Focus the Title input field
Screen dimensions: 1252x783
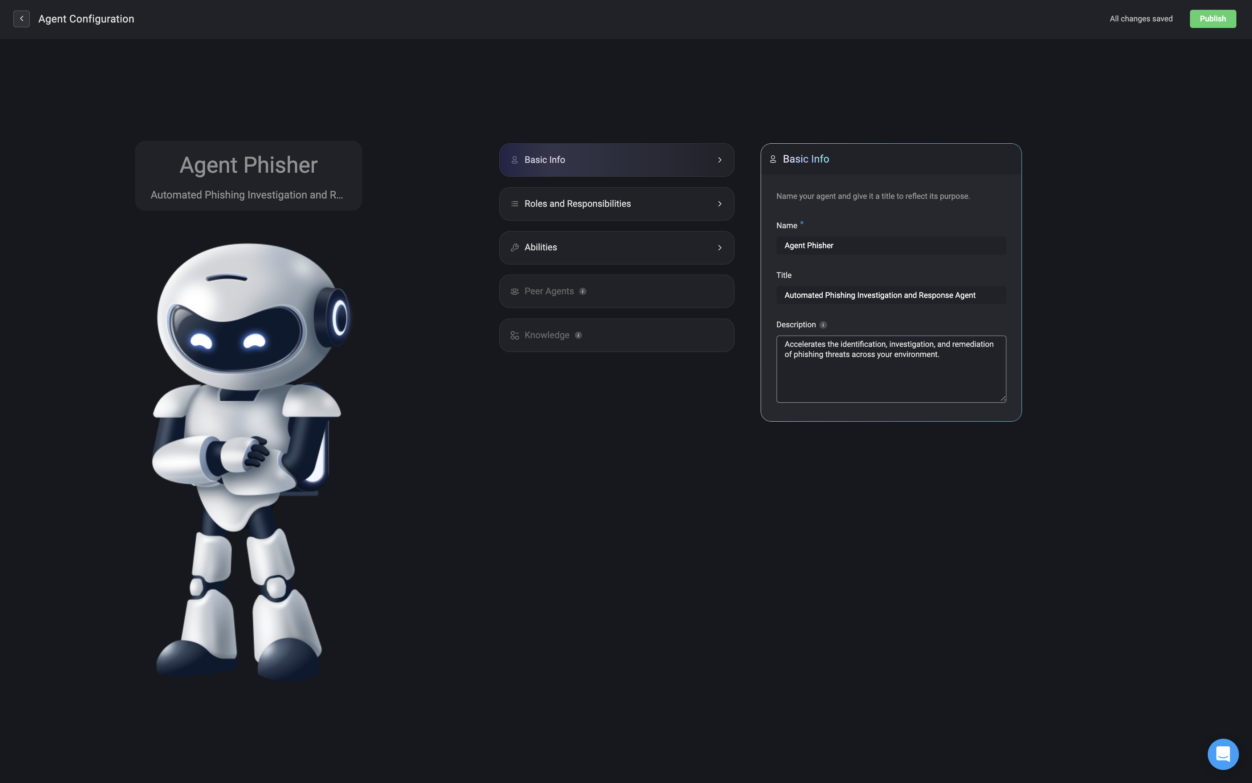[891, 295]
